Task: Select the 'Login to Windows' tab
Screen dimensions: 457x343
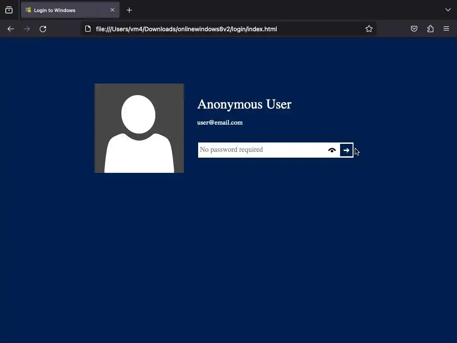Action: (70, 10)
